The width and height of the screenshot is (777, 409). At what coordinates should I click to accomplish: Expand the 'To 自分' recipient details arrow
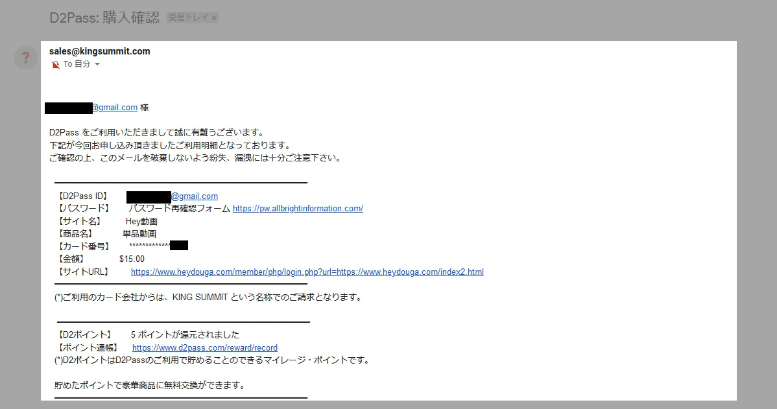[97, 65]
